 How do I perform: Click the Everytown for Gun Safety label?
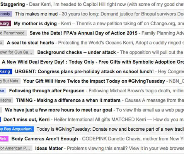[17, 52]
